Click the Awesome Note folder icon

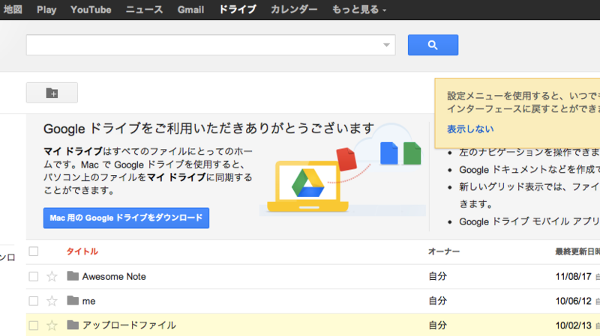pos(73,275)
